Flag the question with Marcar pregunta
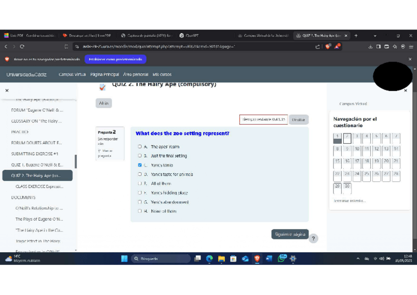The image size is (417, 295). coord(105,153)
